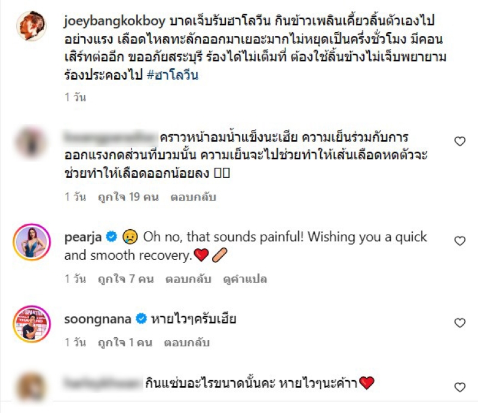Tap the heart next to soongnana's comment
478x413 pixels.
[x=459, y=323]
